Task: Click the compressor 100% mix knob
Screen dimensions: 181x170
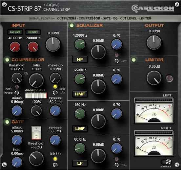Action: point(36,110)
